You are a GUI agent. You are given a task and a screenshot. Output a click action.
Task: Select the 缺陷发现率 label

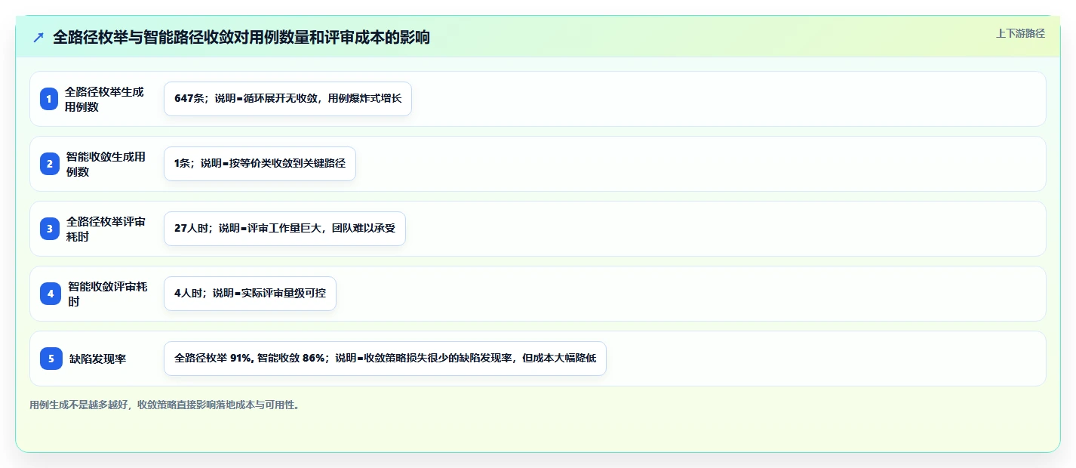point(98,359)
